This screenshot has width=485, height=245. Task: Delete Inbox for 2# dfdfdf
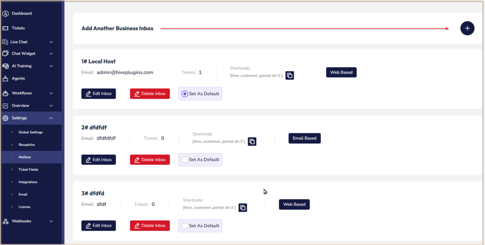[150, 160]
